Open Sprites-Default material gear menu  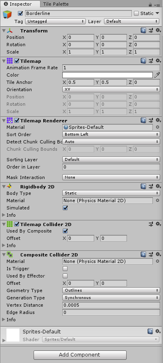(158, 331)
